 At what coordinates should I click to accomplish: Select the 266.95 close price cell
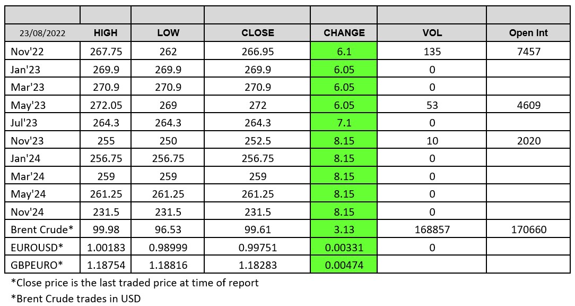coord(257,52)
